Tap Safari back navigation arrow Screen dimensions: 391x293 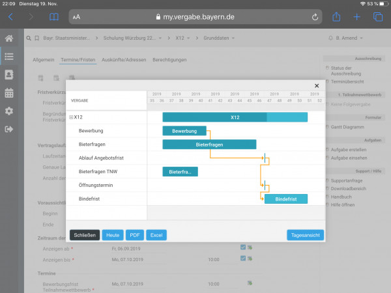(10, 17)
